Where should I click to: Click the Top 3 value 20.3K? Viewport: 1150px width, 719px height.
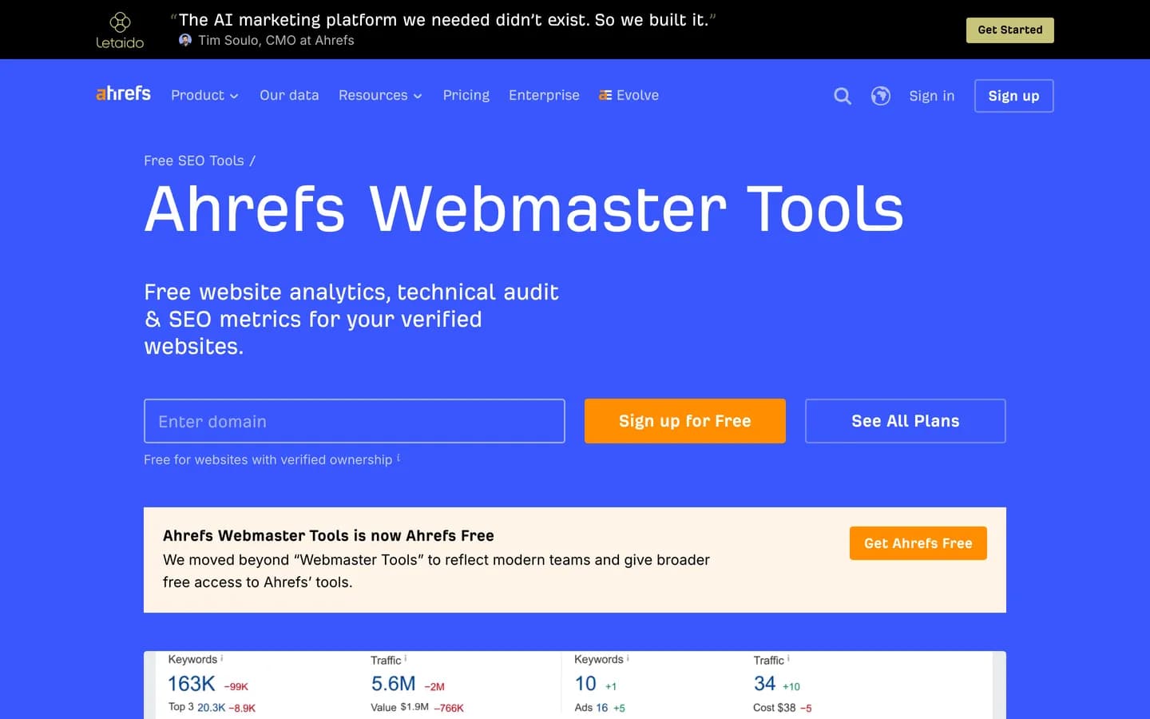pyautogui.click(x=211, y=707)
